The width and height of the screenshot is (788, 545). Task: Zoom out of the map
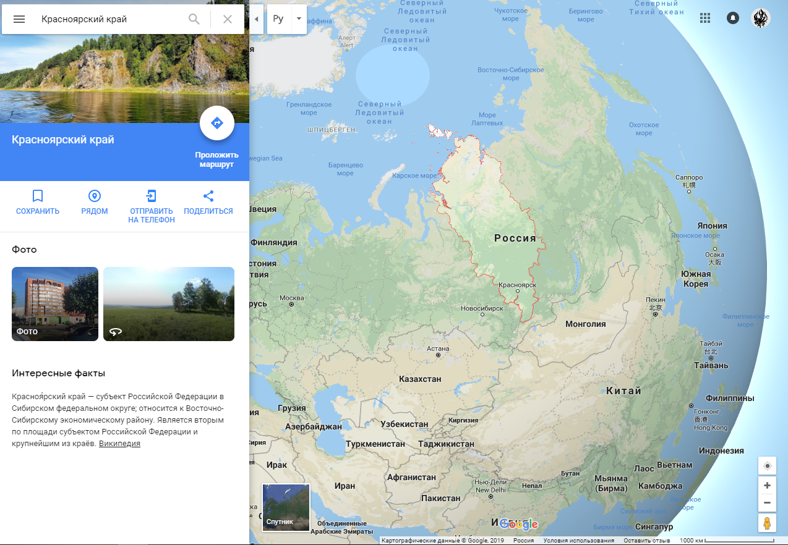point(767,503)
